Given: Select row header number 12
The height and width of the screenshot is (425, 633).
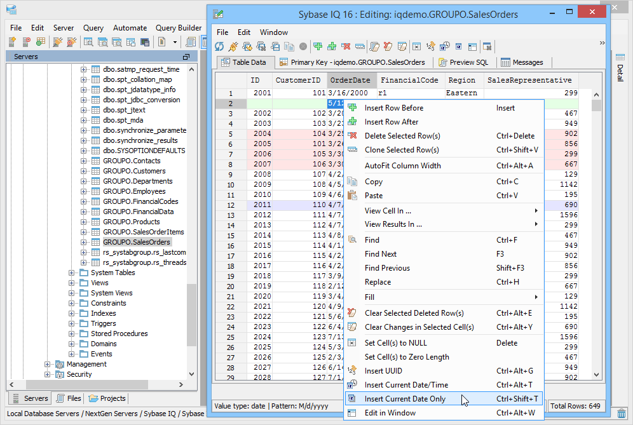Looking at the screenshot, I should point(231,205).
